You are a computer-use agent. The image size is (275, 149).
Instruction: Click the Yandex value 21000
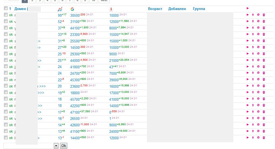click(x=114, y=61)
